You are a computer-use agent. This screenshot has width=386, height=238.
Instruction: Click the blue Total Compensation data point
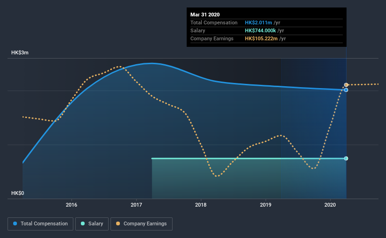click(346, 90)
